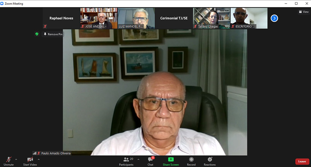Open the Participants panel
The width and height of the screenshot is (311, 167).
(126, 160)
